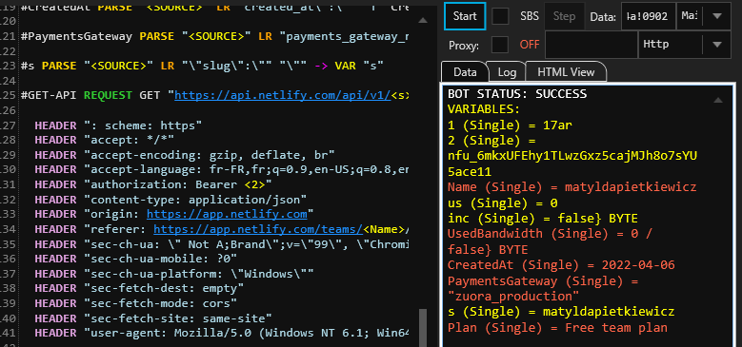This screenshot has width=742, height=347.
Task: Click the 'sec-fetch-dest: empty' header line
Action: click(140, 287)
